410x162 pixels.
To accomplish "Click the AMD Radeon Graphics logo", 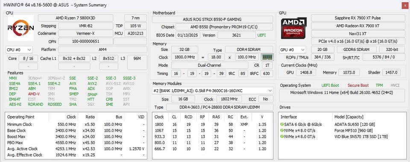I will 294,28.
